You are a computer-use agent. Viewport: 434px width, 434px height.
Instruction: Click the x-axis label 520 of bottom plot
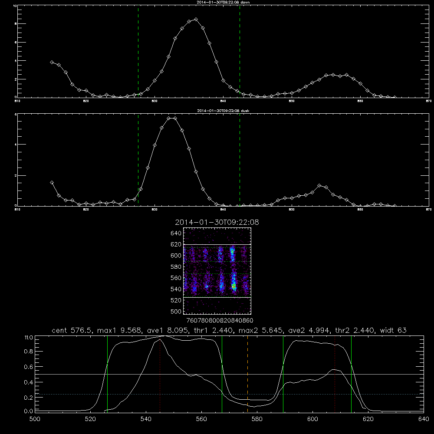click(90, 419)
